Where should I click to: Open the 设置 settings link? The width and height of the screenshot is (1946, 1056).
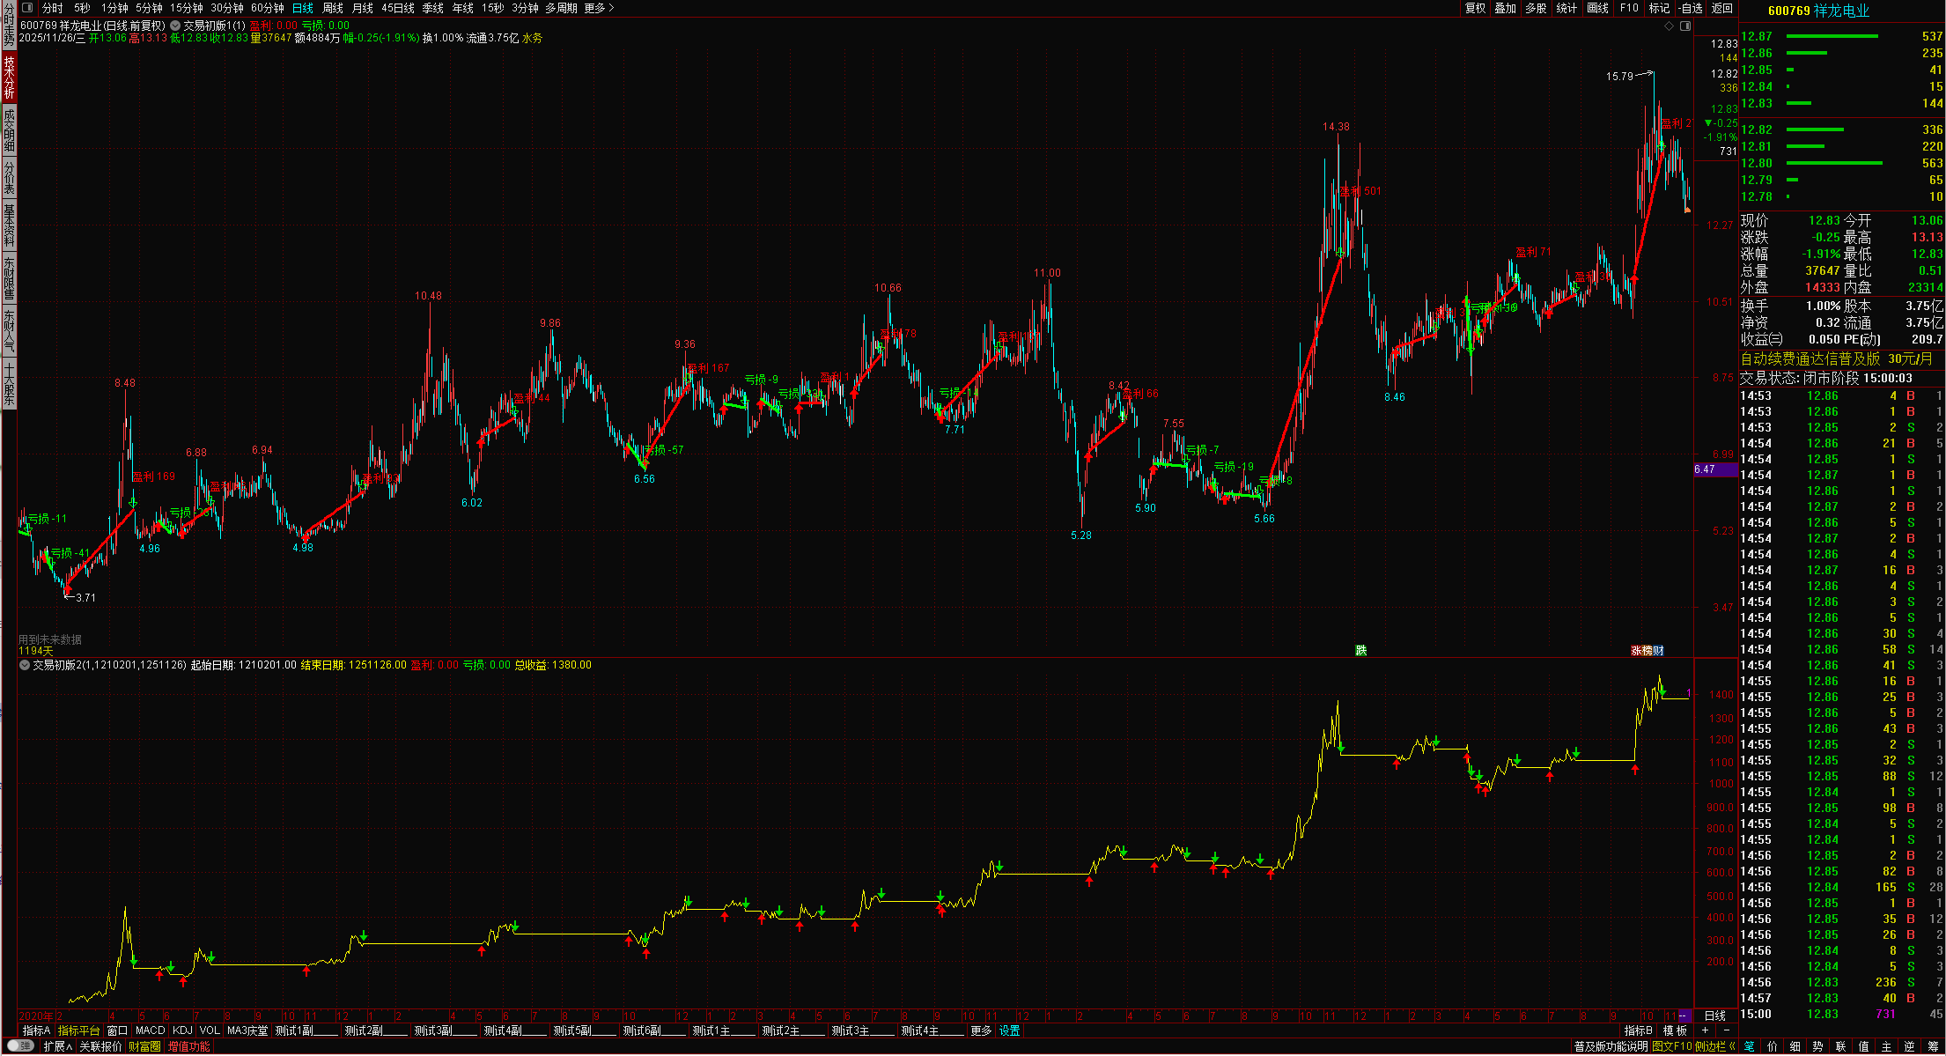coord(1009,1030)
